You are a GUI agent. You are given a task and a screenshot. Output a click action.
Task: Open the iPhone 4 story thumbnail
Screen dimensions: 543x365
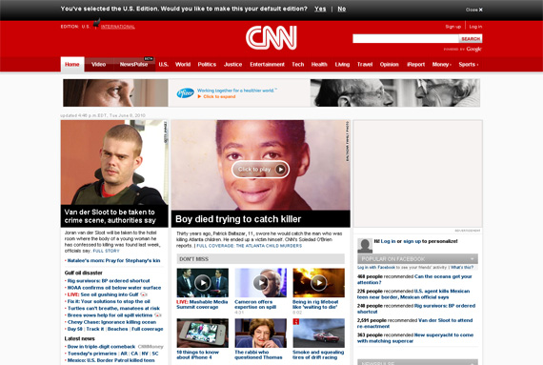point(203,334)
